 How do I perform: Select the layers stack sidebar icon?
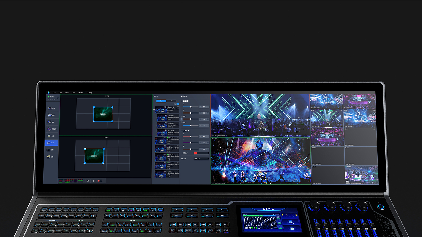49,136
